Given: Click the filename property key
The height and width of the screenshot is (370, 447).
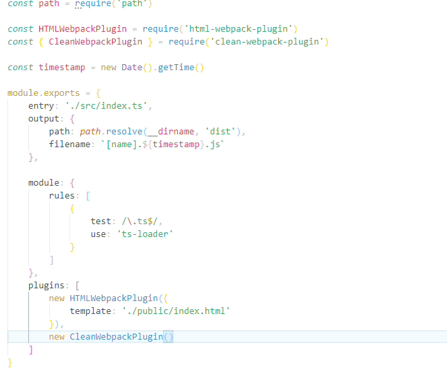Looking at the screenshot, I should (69, 144).
